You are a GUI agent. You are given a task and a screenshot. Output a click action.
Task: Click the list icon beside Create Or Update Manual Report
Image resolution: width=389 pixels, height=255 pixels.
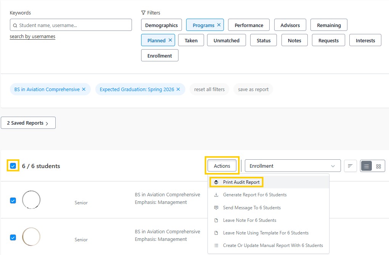pyautogui.click(x=216, y=245)
